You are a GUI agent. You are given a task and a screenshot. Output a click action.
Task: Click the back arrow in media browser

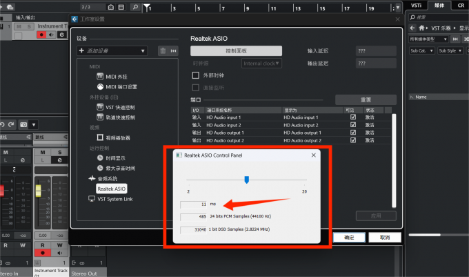(412, 28)
